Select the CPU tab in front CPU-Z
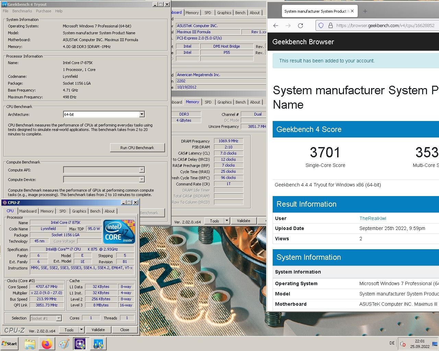Screen dimensions: 439x351 [10, 211]
